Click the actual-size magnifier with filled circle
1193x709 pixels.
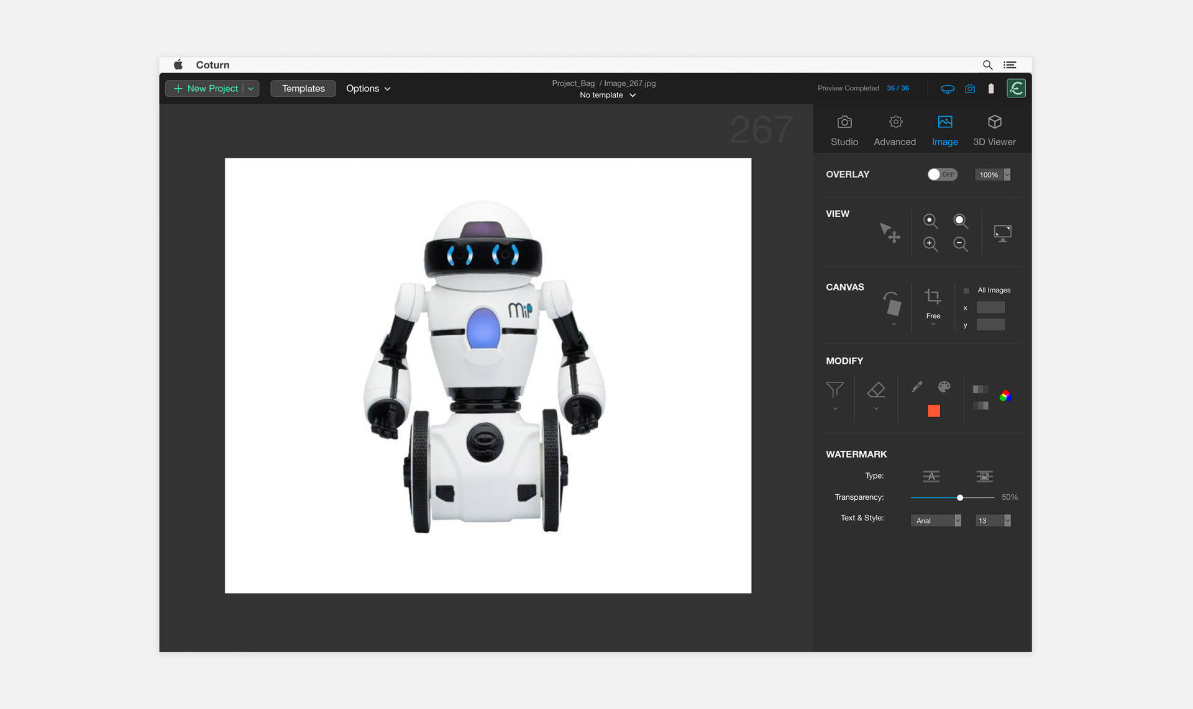pos(961,221)
